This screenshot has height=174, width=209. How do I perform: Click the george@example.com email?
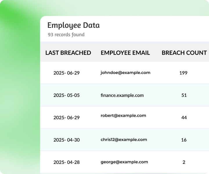[124, 162]
